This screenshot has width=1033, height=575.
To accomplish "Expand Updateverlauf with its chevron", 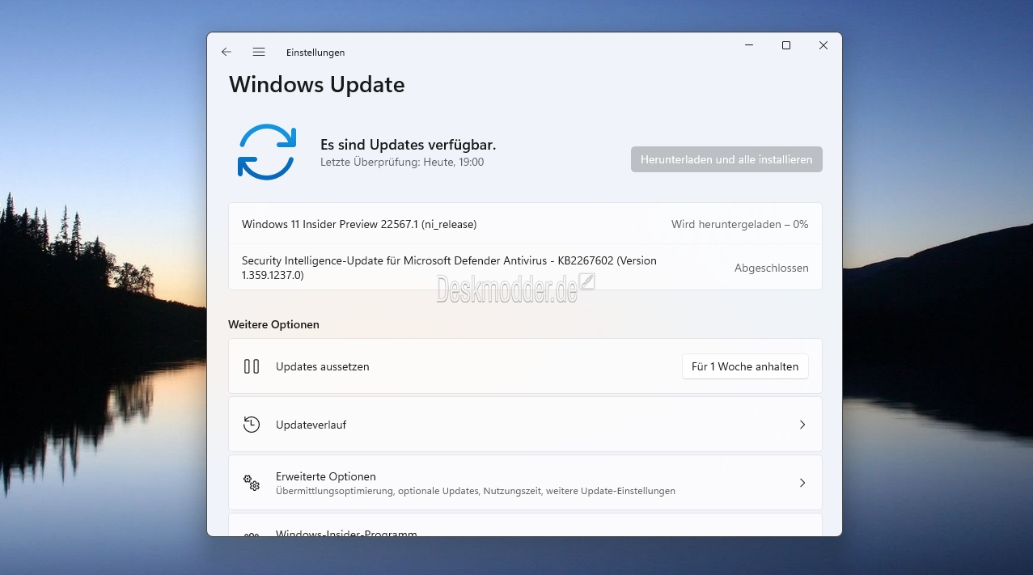I will [802, 425].
